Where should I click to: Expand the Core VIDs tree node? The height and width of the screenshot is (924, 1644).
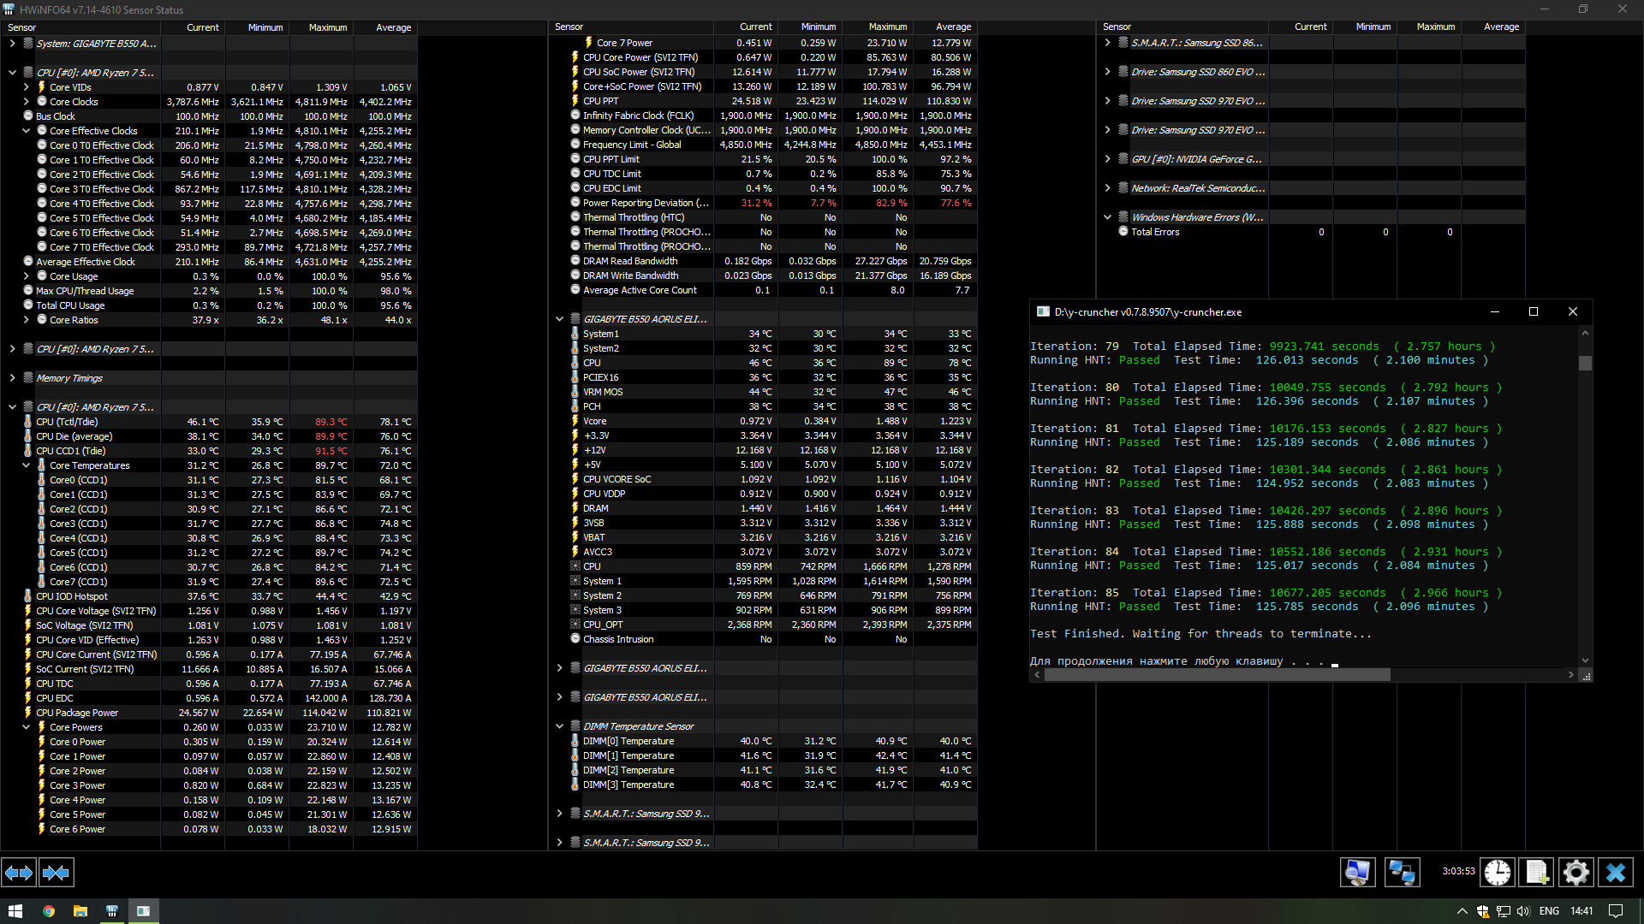[26, 87]
